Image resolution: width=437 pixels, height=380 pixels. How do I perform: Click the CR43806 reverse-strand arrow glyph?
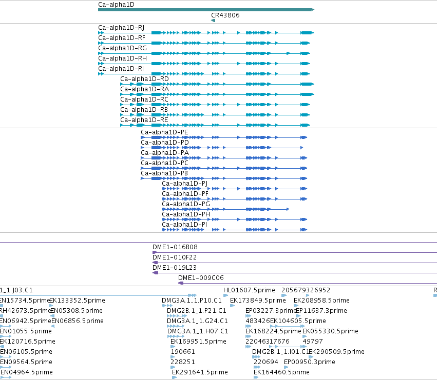click(x=213, y=21)
